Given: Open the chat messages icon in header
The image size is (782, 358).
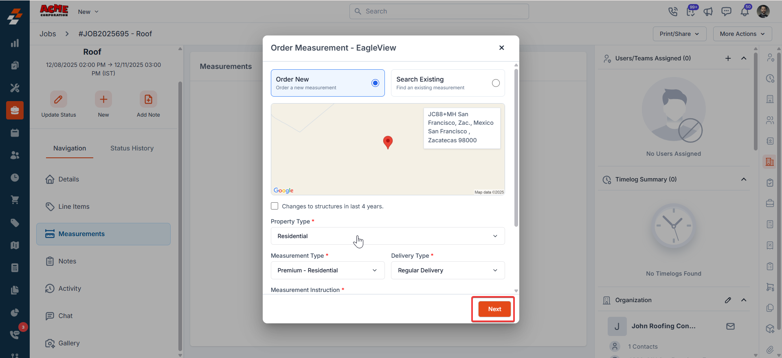Looking at the screenshot, I should pos(726,11).
